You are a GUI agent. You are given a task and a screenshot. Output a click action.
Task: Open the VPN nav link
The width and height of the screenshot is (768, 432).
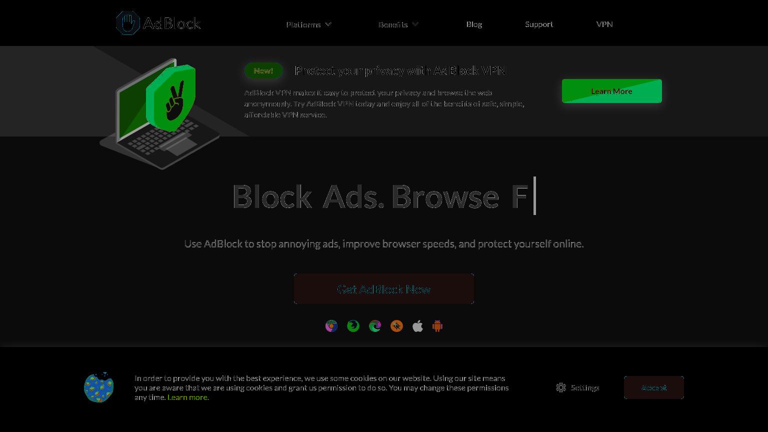click(604, 24)
